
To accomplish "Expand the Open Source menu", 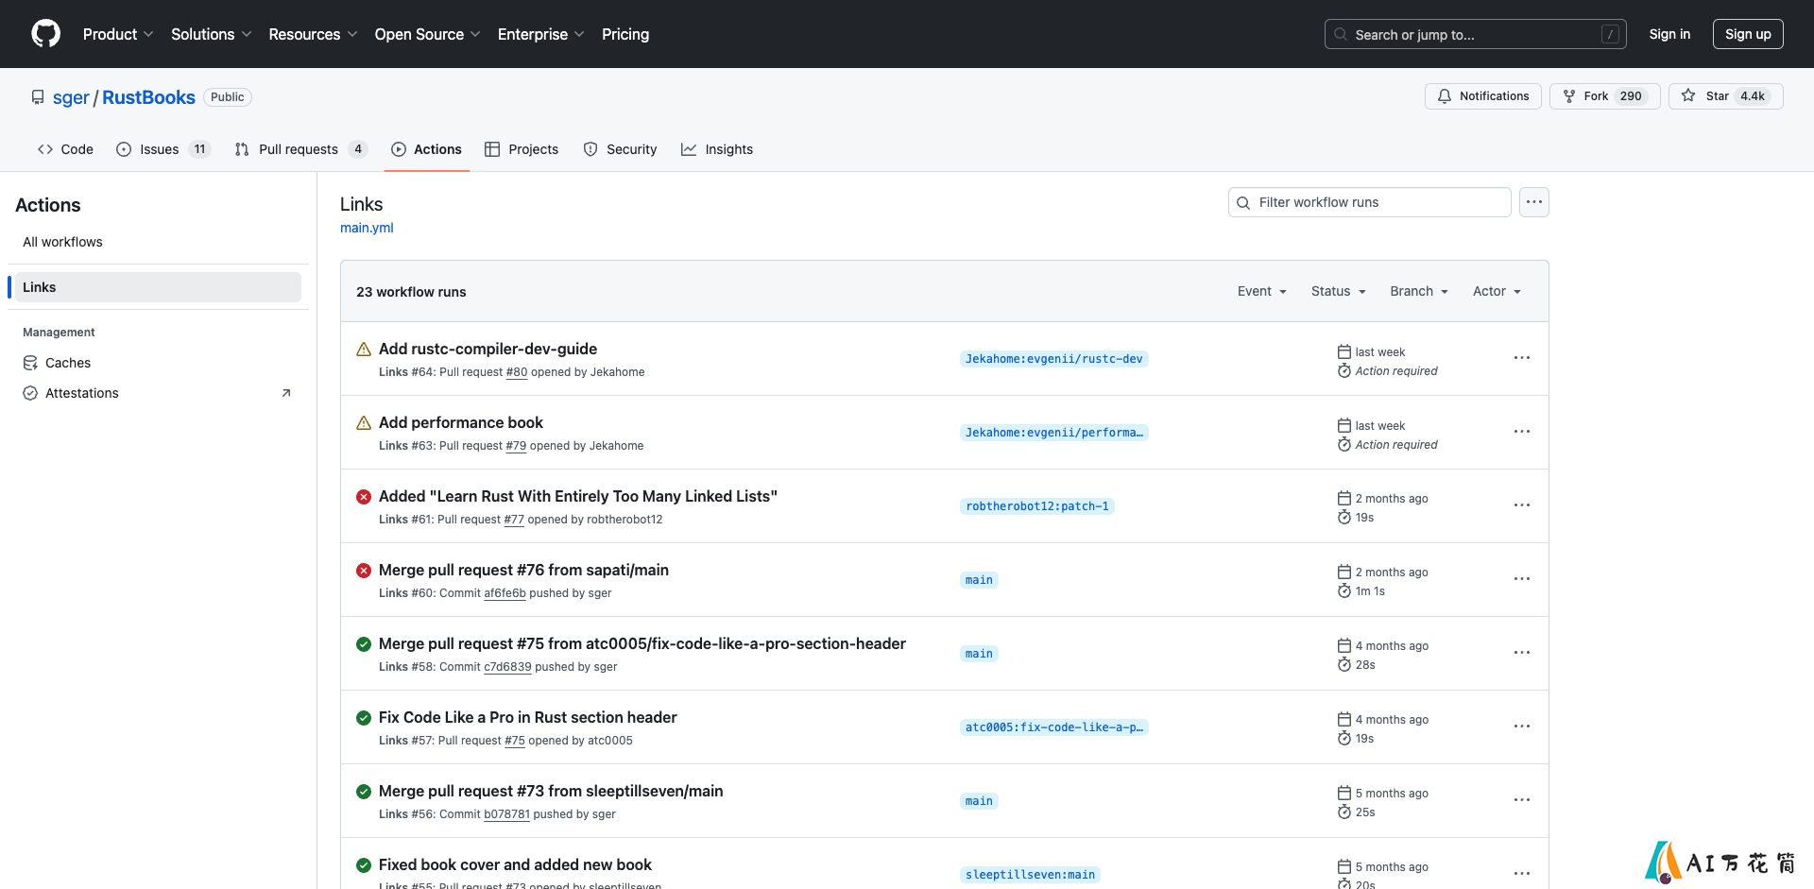I will pyautogui.click(x=427, y=34).
